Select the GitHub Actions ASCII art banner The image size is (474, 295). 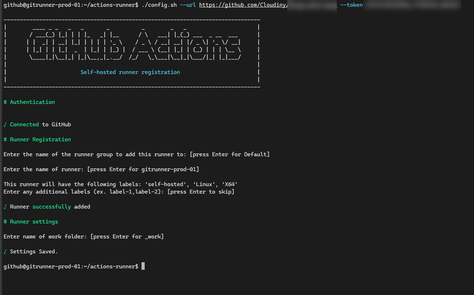click(x=132, y=43)
